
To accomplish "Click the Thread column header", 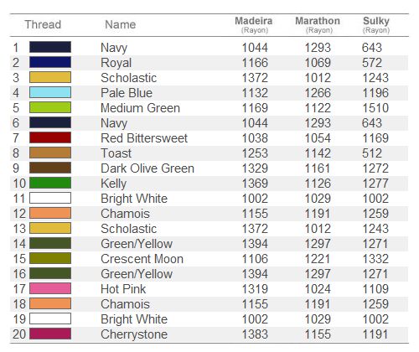I will [43, 24].
